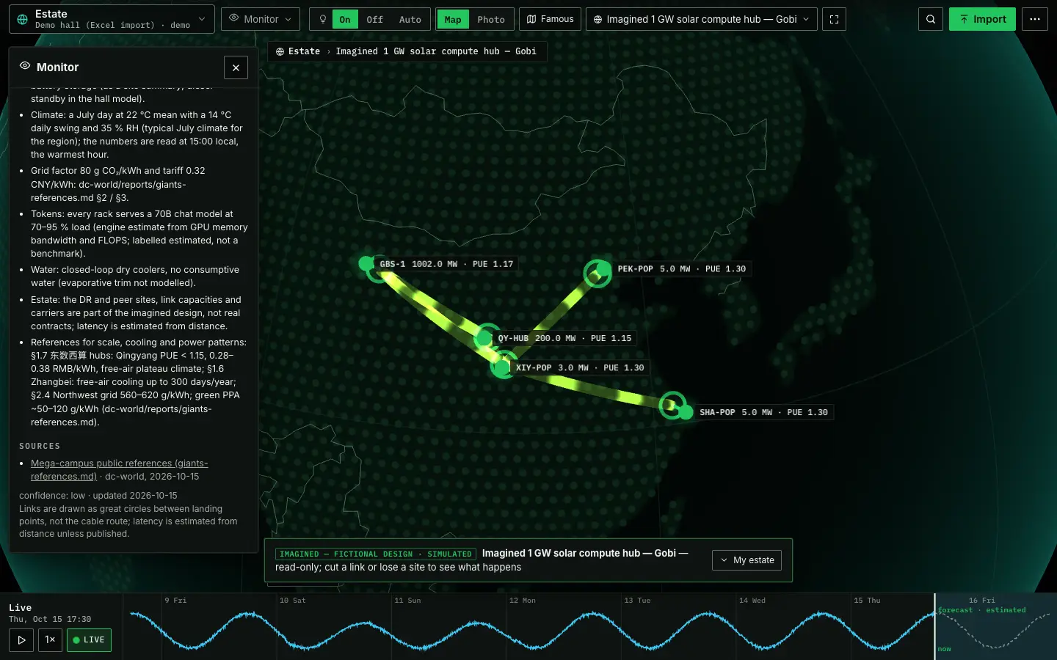Open the Monitor mode dropdown
The width and height of the screenshot is (1057, 660).
point(261,19)
